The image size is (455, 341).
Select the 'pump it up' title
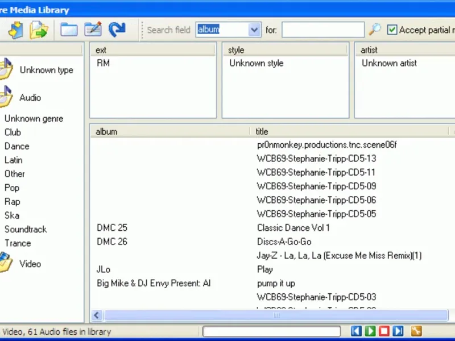pos(276,284)
